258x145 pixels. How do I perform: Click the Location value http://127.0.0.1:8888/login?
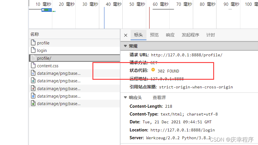[x=183, y=130]
